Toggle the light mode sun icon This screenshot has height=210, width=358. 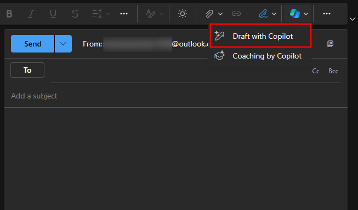coord(183,14)
